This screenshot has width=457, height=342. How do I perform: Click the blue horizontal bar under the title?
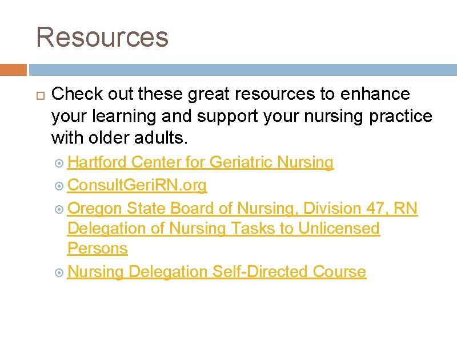pos(243,70)
